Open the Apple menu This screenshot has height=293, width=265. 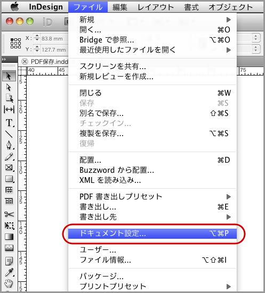point(15,7)
